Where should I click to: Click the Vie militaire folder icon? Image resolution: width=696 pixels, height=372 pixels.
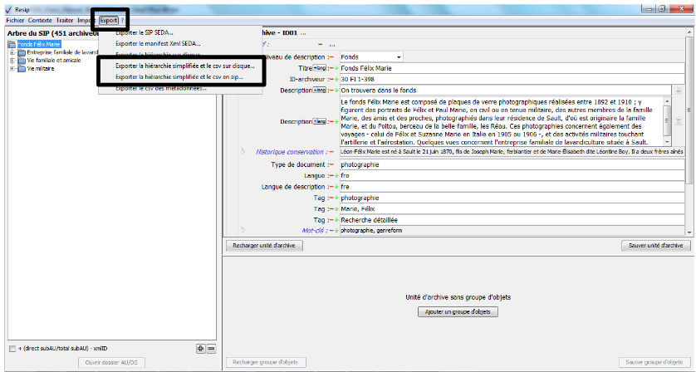pyautogui.click(x=21, y=69)
